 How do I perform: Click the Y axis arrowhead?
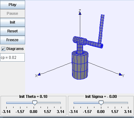tap(120, 74)
